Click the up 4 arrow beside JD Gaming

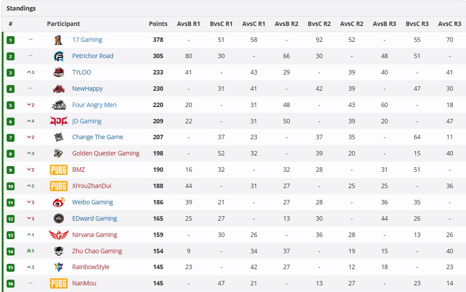(30, 121)
